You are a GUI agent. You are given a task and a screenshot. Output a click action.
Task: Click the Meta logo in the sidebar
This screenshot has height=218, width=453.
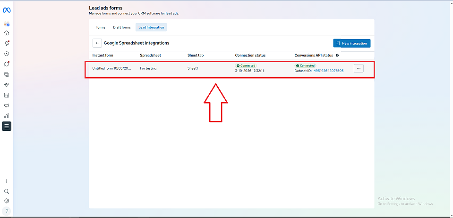7,10
